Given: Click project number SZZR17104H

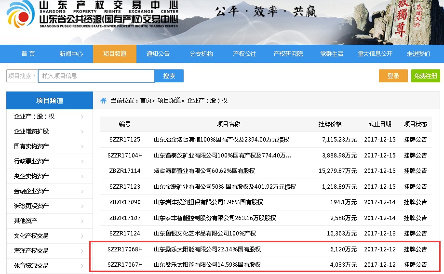Looking at the screenshot, I should pyautogui.click(x=125, y=156).
